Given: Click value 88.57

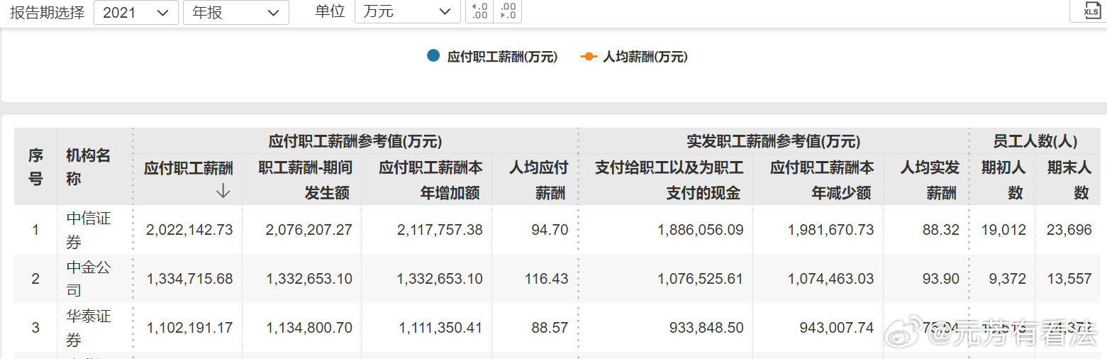Looking at the screenshot, I should (x=550, y=328).
